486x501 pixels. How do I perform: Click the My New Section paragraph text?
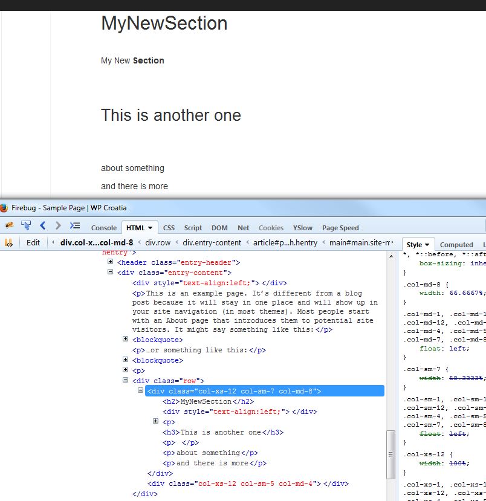click(132, 60)
